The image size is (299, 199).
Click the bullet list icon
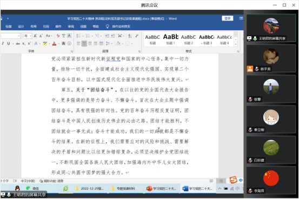(78, 36)
